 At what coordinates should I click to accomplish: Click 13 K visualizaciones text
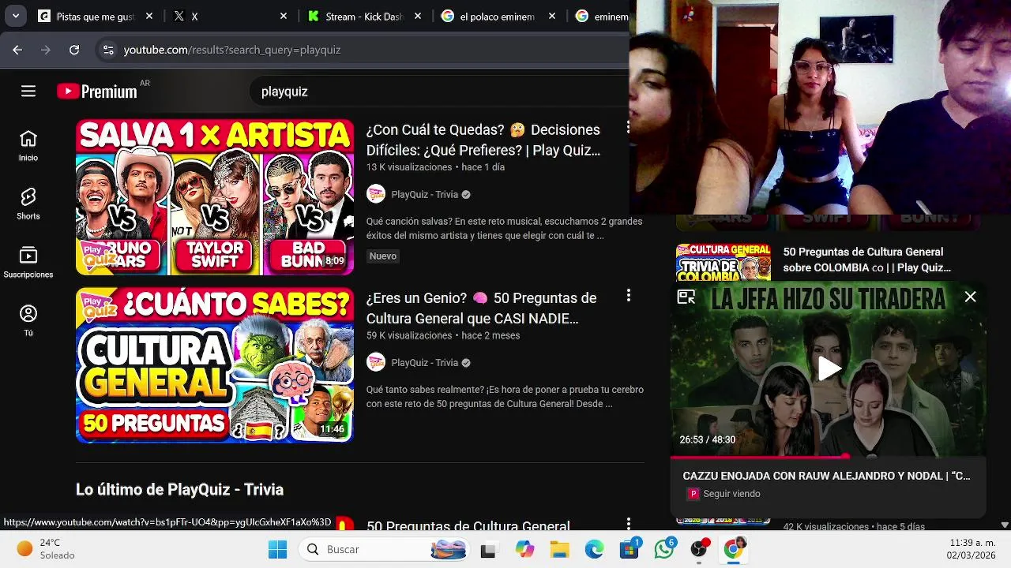(409, 167)
